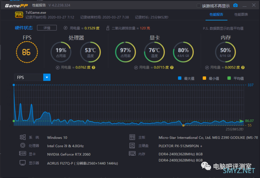Click help icon next to 0.0052 度
This screenshot has height=178, width=260.
pos(243,67)
